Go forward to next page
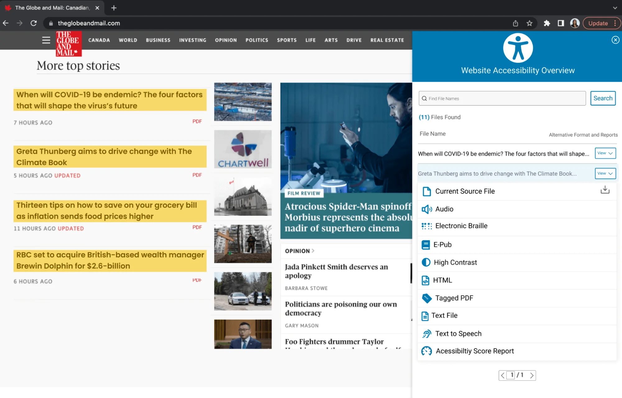Screen dimensions: 622x398 20,23
